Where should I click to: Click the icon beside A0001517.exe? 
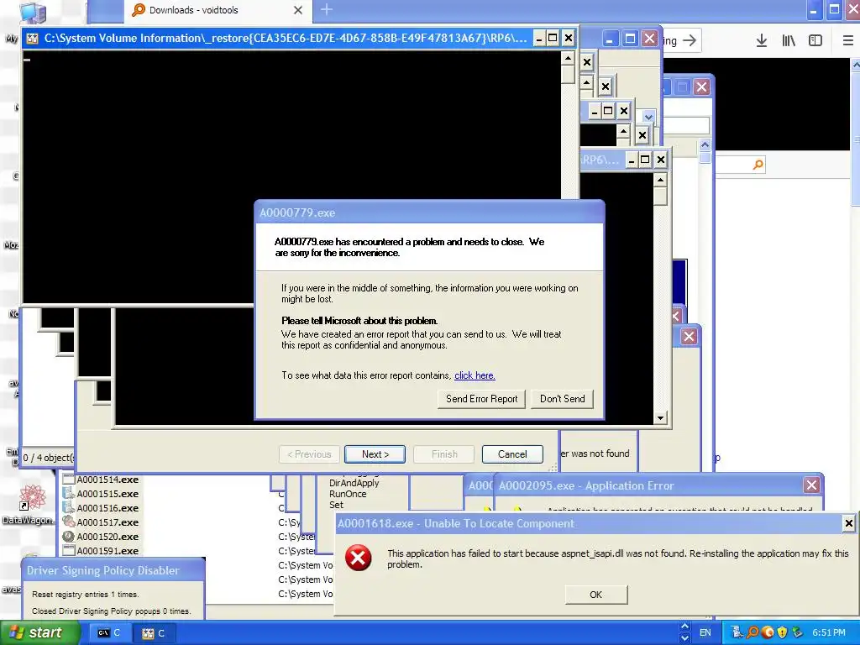coord(69,522)
